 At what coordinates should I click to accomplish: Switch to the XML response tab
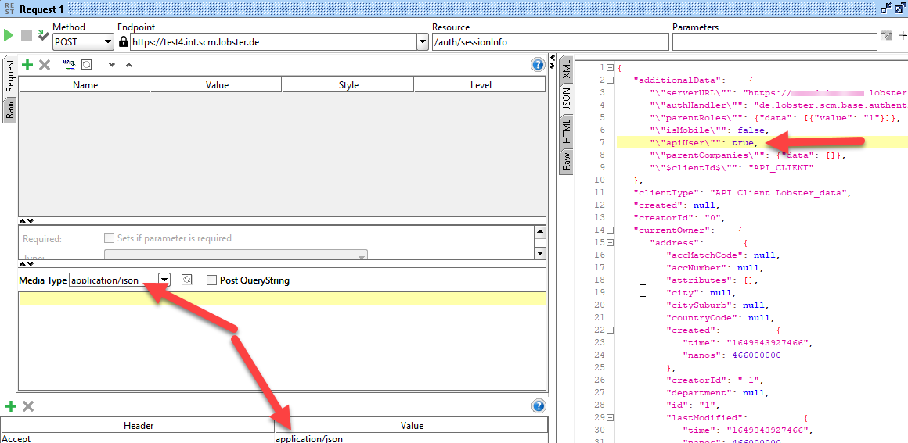pyautogui.click(x=567, y=70)
